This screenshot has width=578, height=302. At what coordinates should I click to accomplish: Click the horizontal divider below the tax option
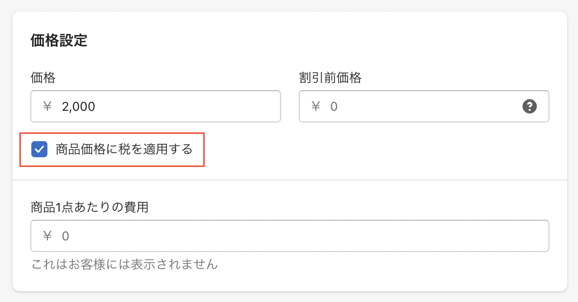pos(290,180)
